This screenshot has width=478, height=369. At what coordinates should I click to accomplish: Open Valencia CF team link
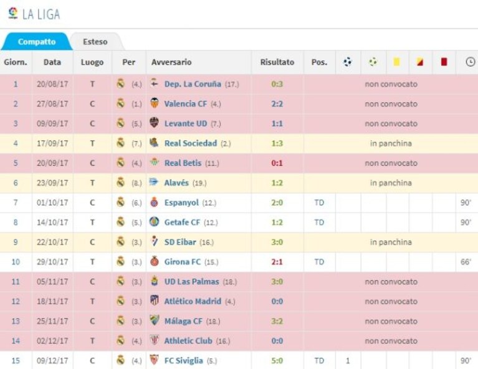tap(186, 104)
